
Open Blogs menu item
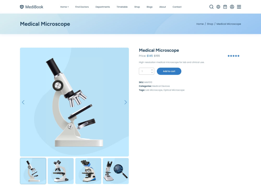point(150,7)
